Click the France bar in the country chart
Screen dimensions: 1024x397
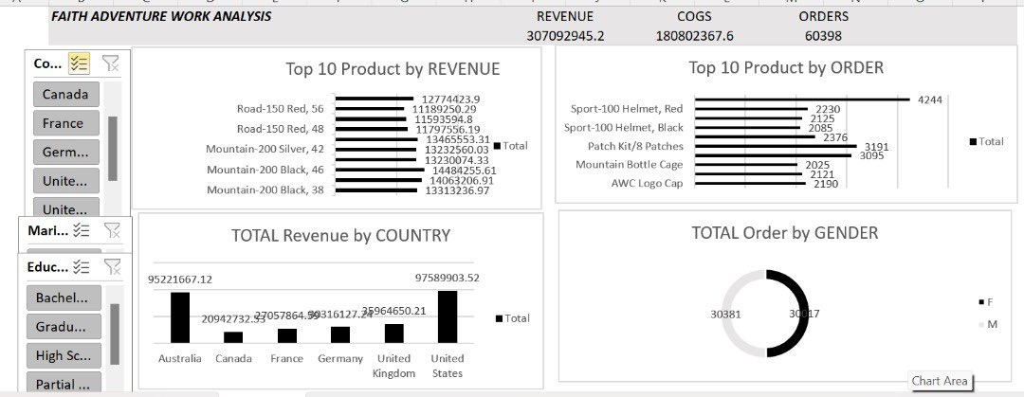click(286, 335)
